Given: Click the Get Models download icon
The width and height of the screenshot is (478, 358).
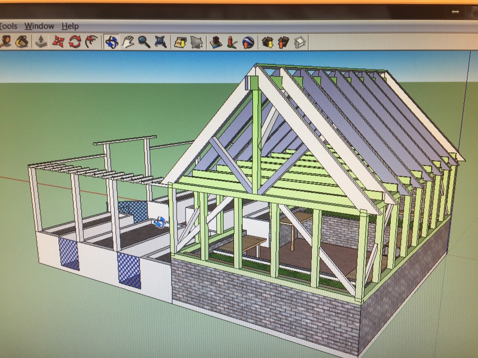Looking at the screenshot, I should (x=267, y=42).
